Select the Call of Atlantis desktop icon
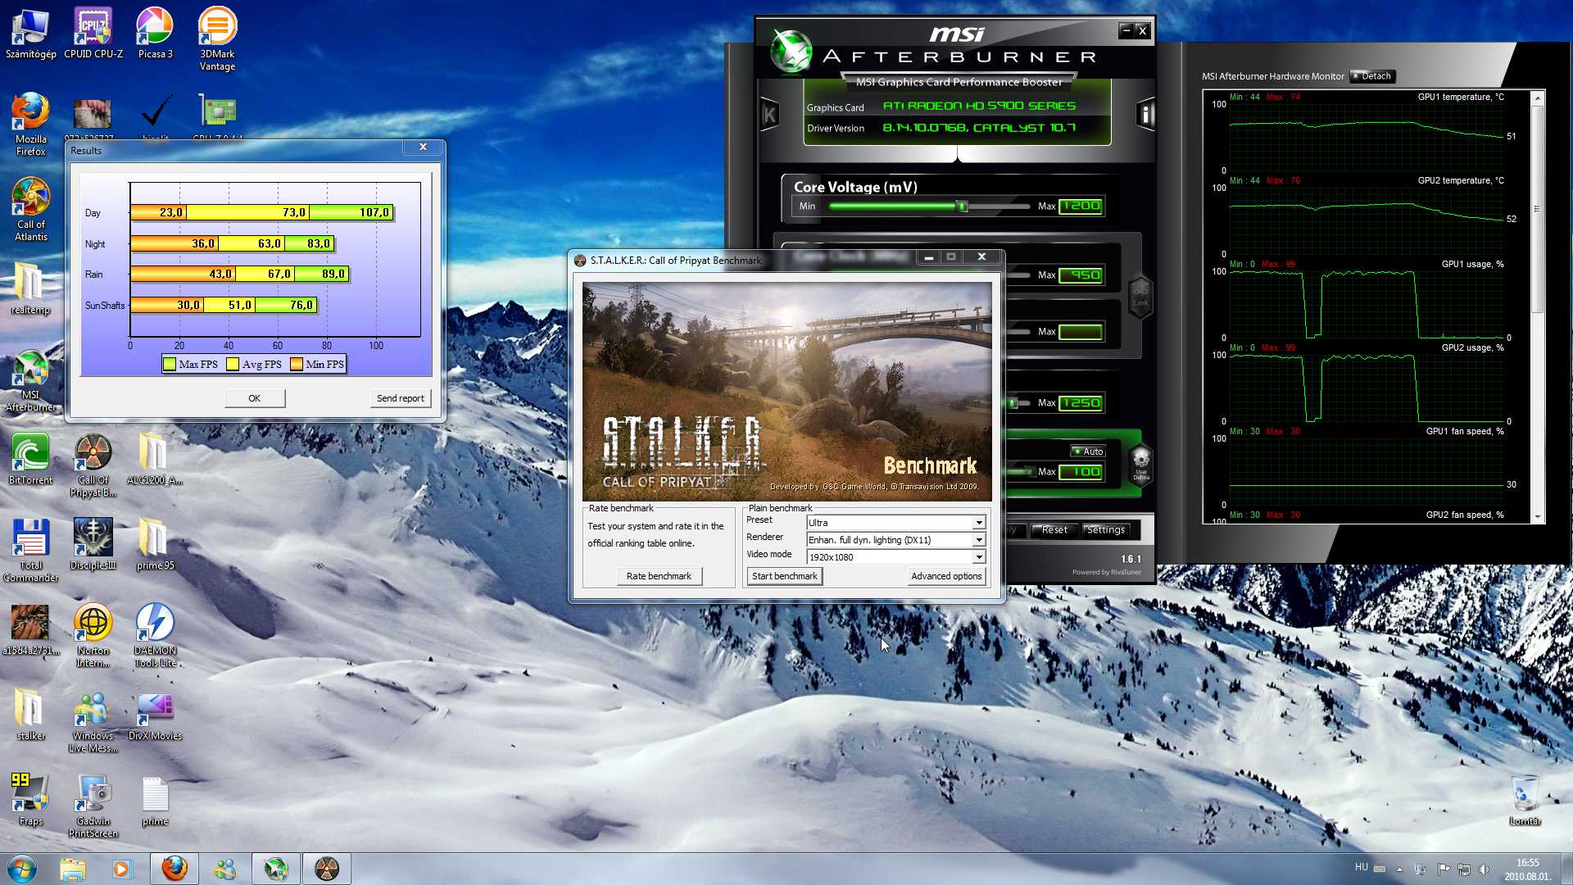Image resolution: width=1573 pixels, height=885 pixels. pos(31,210)
